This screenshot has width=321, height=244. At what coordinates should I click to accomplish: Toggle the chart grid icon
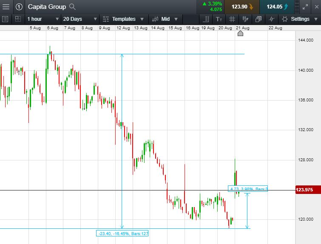232,19
